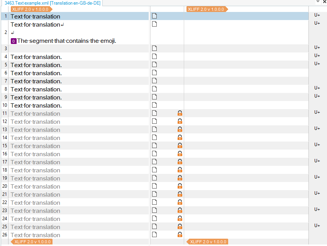Viewport: 327px width, 246px height.
Task: Click the target cell of segment 10
Action: point(246,105)
